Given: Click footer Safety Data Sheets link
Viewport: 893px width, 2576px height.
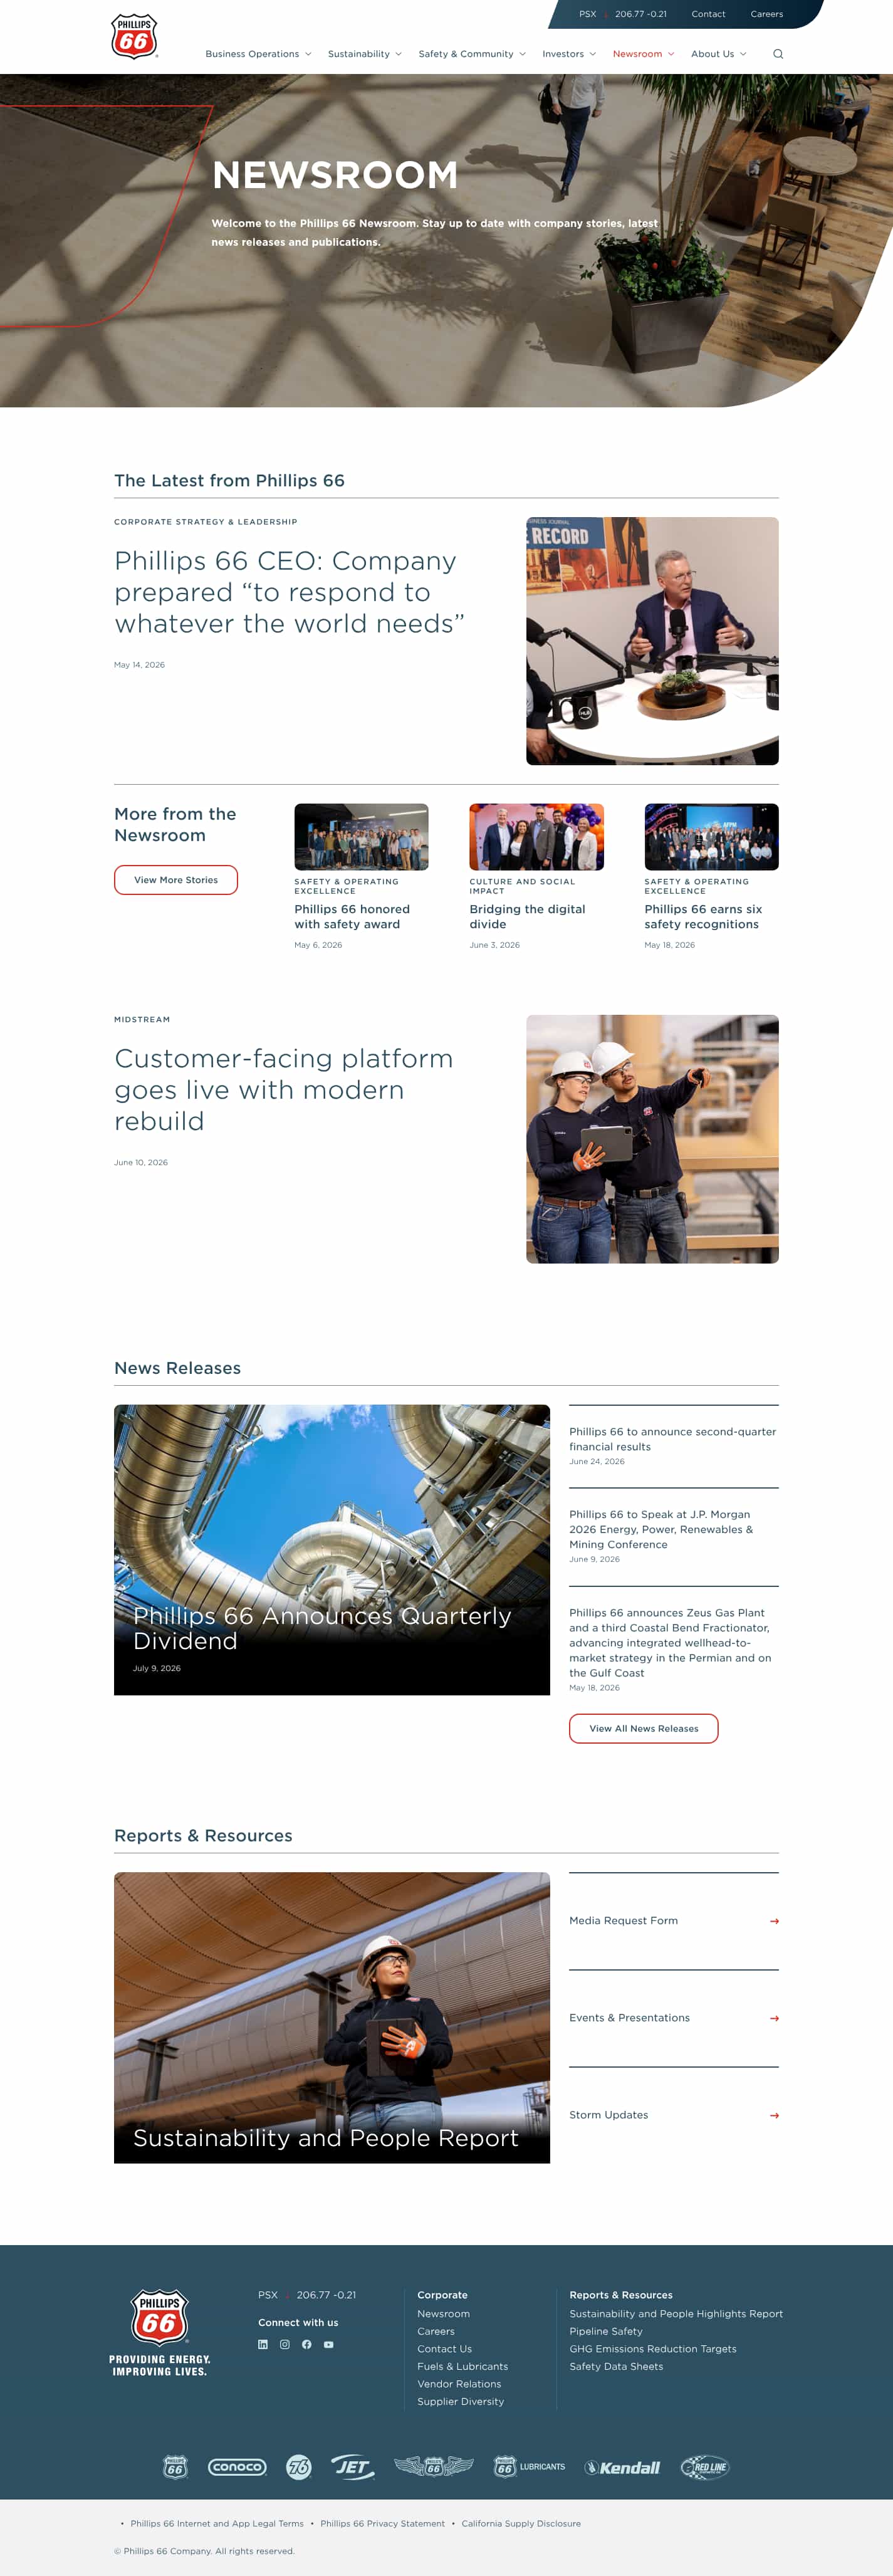Looking at the screenshot, I should click(x=616, y=2366).
